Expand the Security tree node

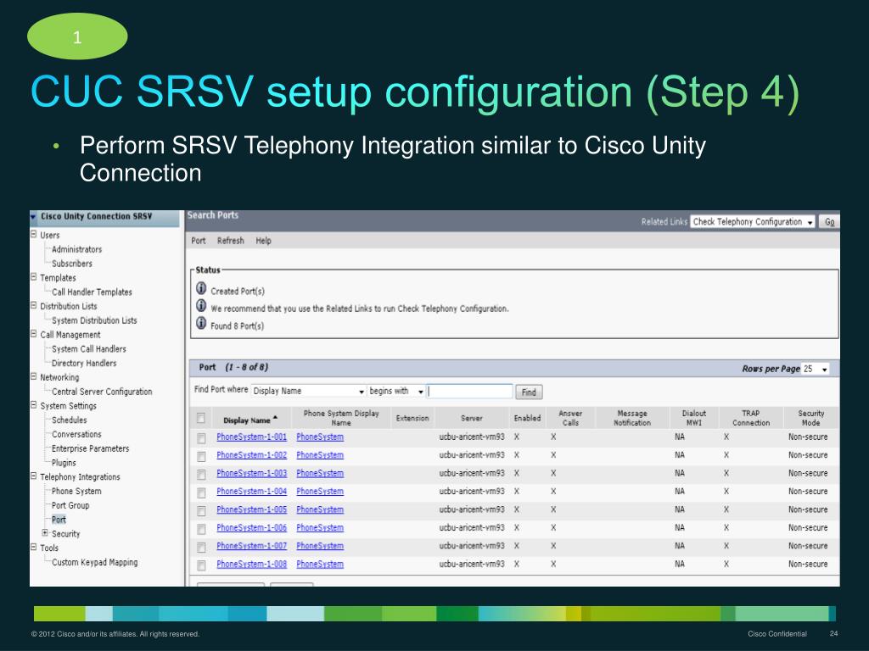pyautogui.click(x=45, y=532)
